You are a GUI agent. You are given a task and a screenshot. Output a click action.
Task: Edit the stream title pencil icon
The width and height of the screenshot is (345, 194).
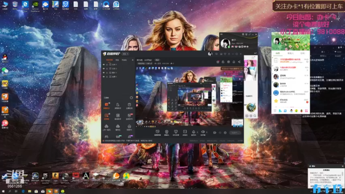[151, 63]
